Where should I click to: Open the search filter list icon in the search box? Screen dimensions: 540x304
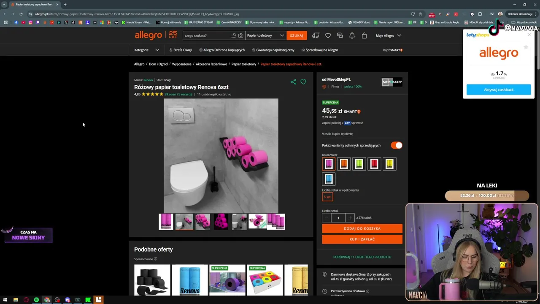click(x=233, y=35)
